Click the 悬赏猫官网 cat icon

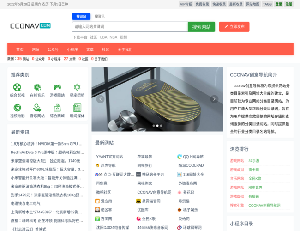pos(138,201)
